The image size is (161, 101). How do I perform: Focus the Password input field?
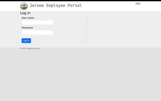[37, 32]
